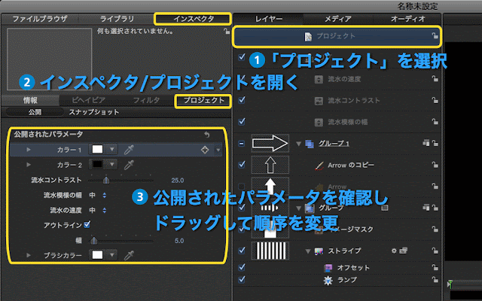
Task: Click the arrow thumbnail of グループ 1
Action: tap(270, 144)
